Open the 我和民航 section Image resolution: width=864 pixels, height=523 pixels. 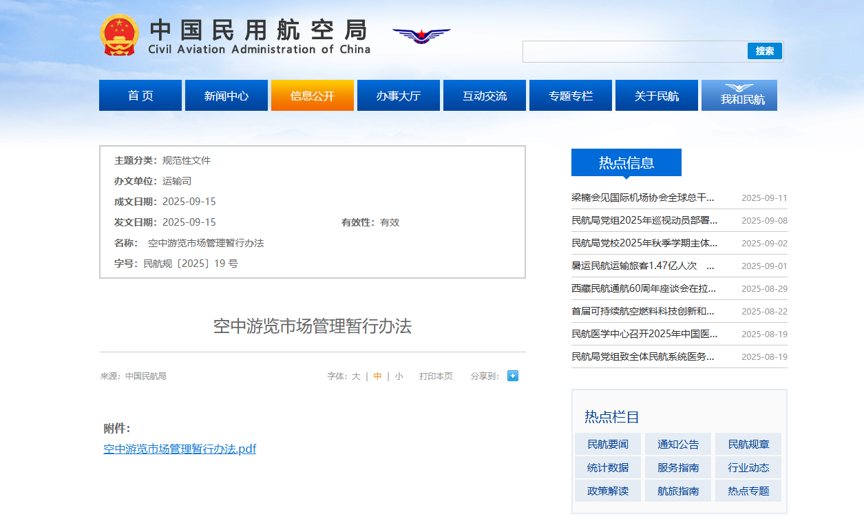[739, 96]
